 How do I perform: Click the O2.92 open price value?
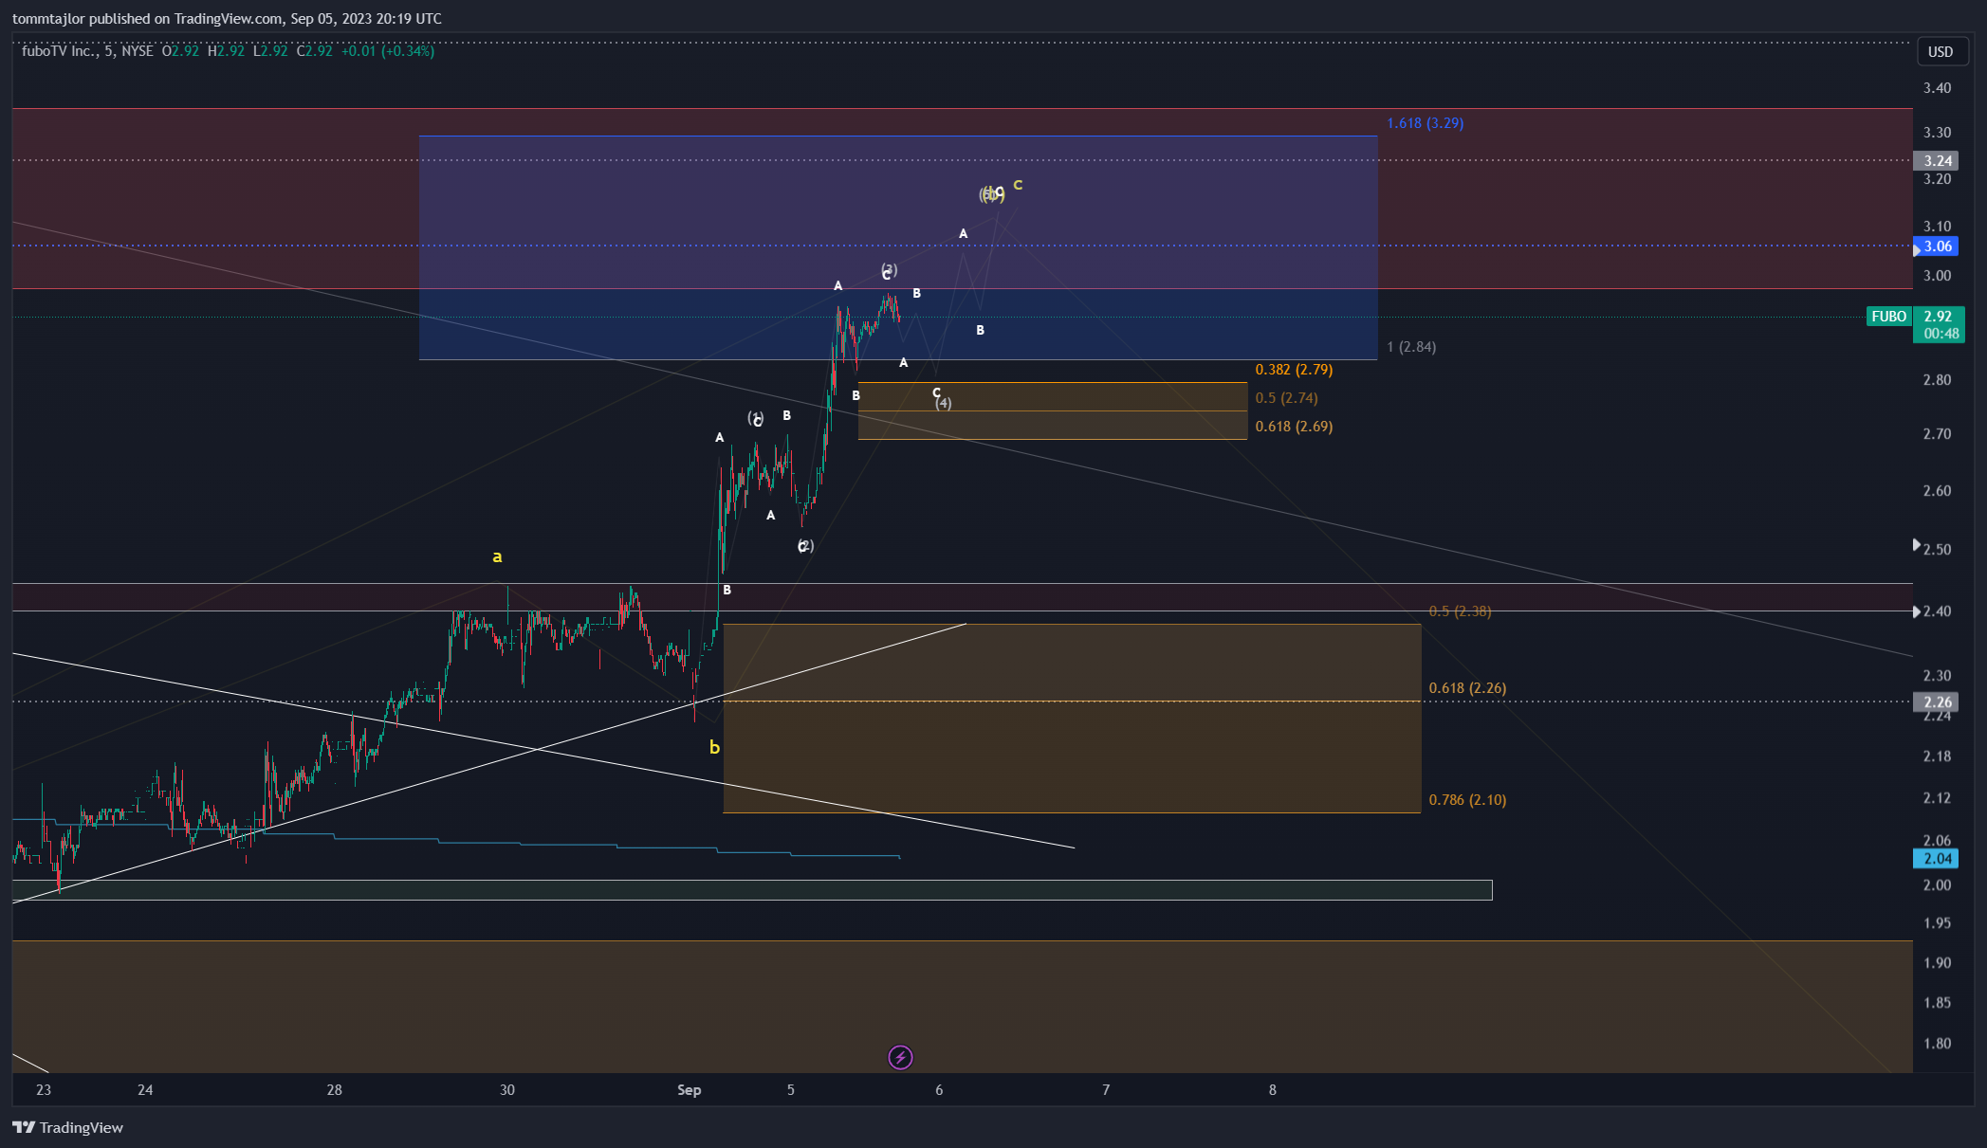(x=180, y=51)
